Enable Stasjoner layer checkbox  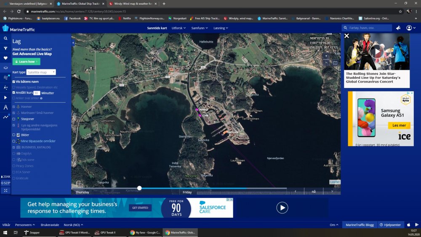(x=14, y=119)
